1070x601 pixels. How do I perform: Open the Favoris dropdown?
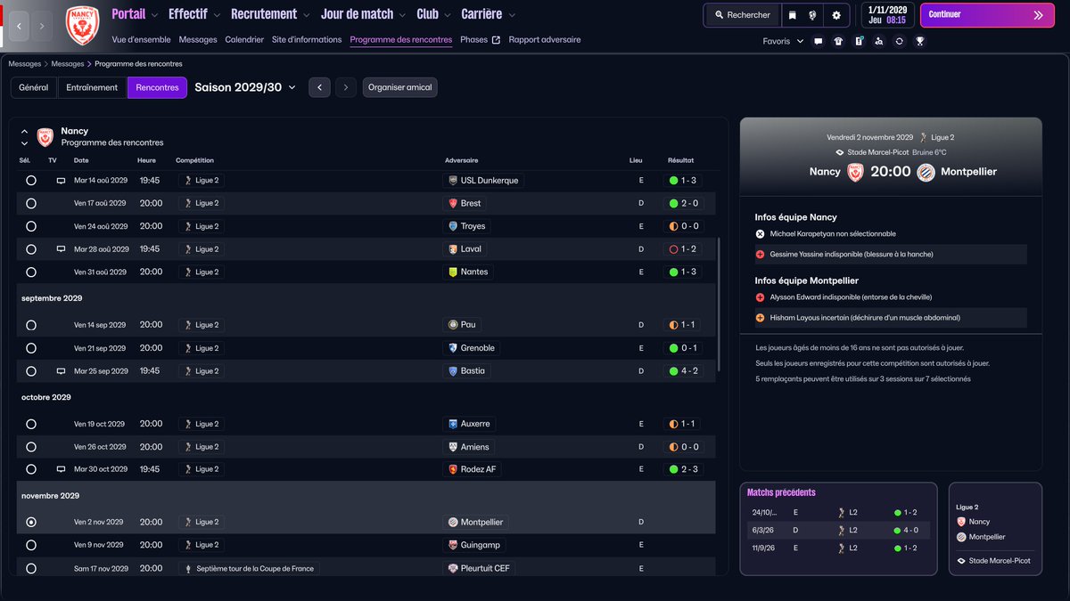coord(783,41)
